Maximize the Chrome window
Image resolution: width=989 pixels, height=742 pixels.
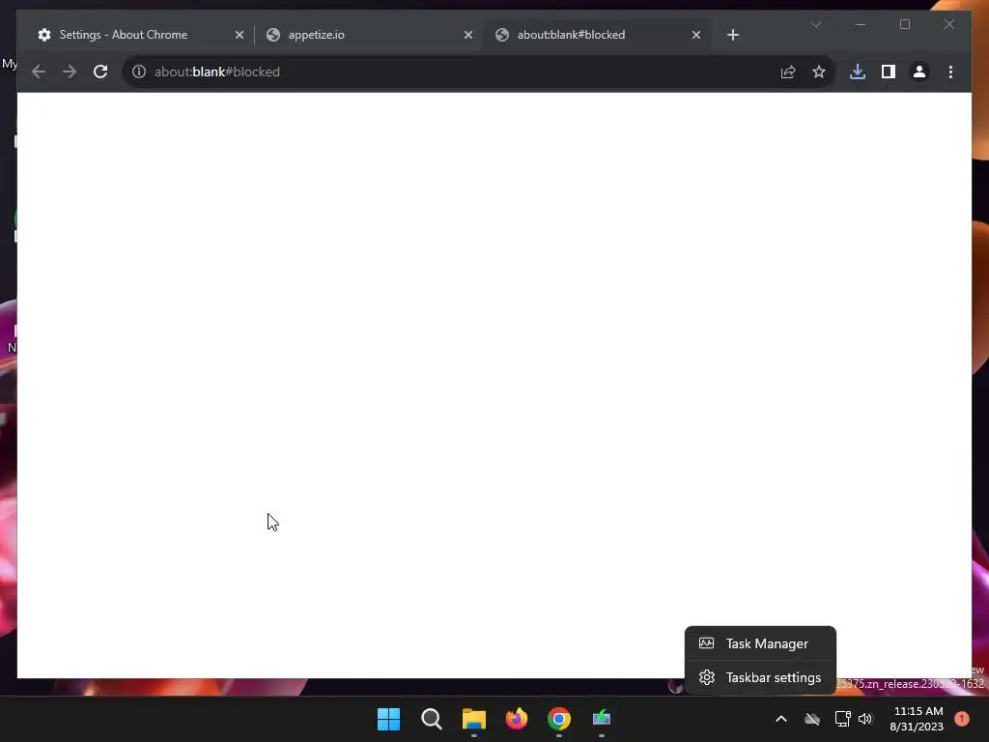pyautogui.click(x=904, y=24)
